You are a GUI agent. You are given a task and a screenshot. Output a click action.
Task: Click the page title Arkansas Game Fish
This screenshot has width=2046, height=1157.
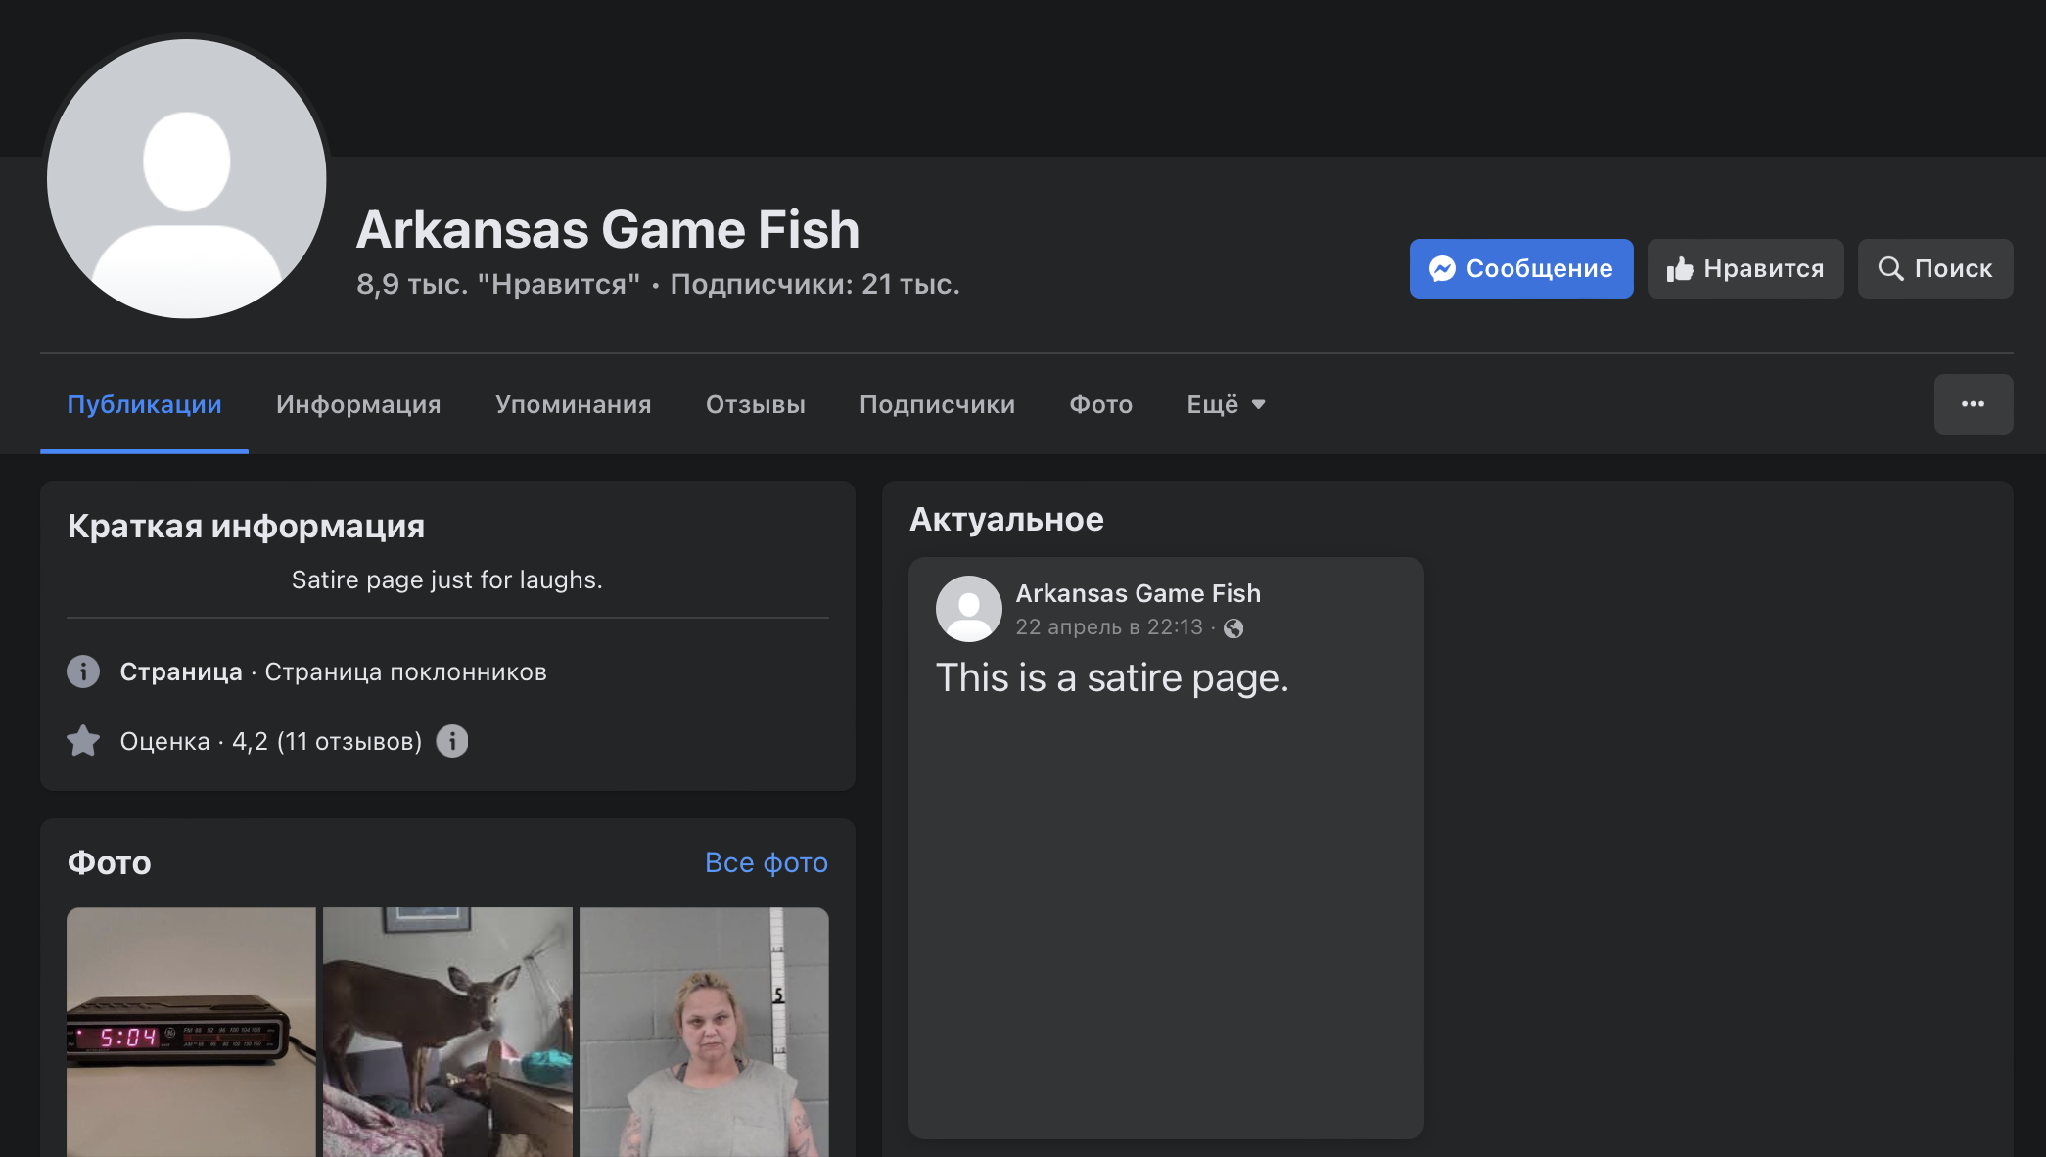[608, 229]
